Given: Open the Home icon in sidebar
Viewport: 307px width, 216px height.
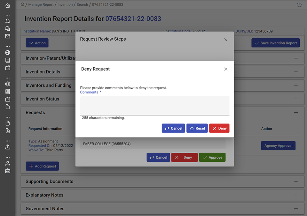Looking at the screenshot, I should point(7,5).
